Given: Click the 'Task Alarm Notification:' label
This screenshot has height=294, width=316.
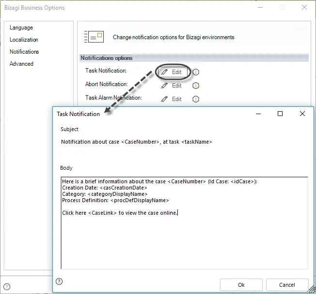Looking at the screenshot, I should pyautogui.click(x=113, y=98).
